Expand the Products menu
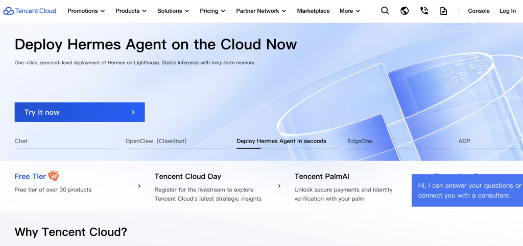523x246 pixels. 131,11
